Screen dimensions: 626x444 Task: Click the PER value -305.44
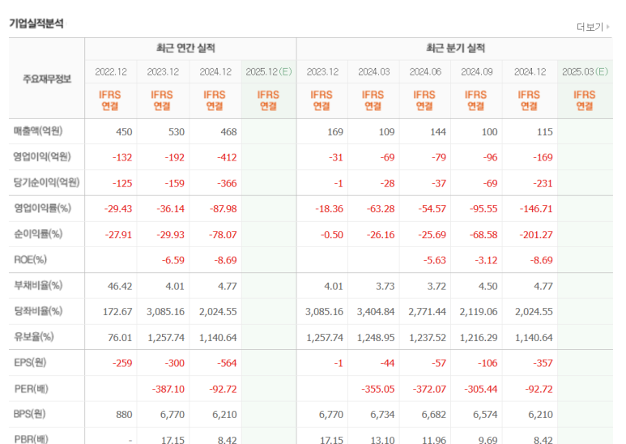click(x=481, y=389)
